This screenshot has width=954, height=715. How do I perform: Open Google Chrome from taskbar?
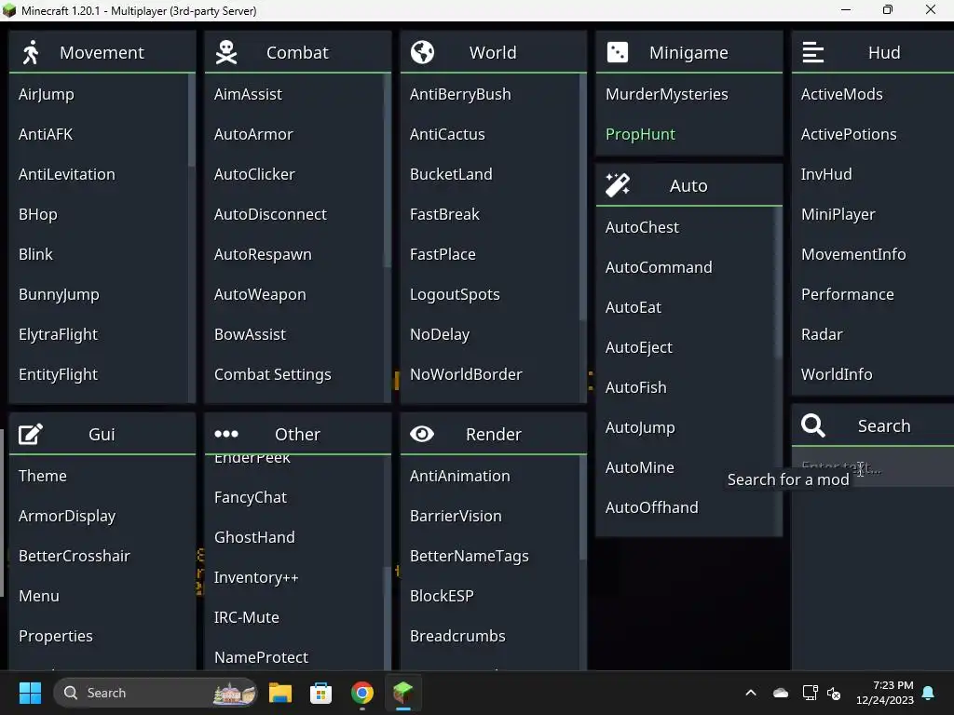pos(362,693)
